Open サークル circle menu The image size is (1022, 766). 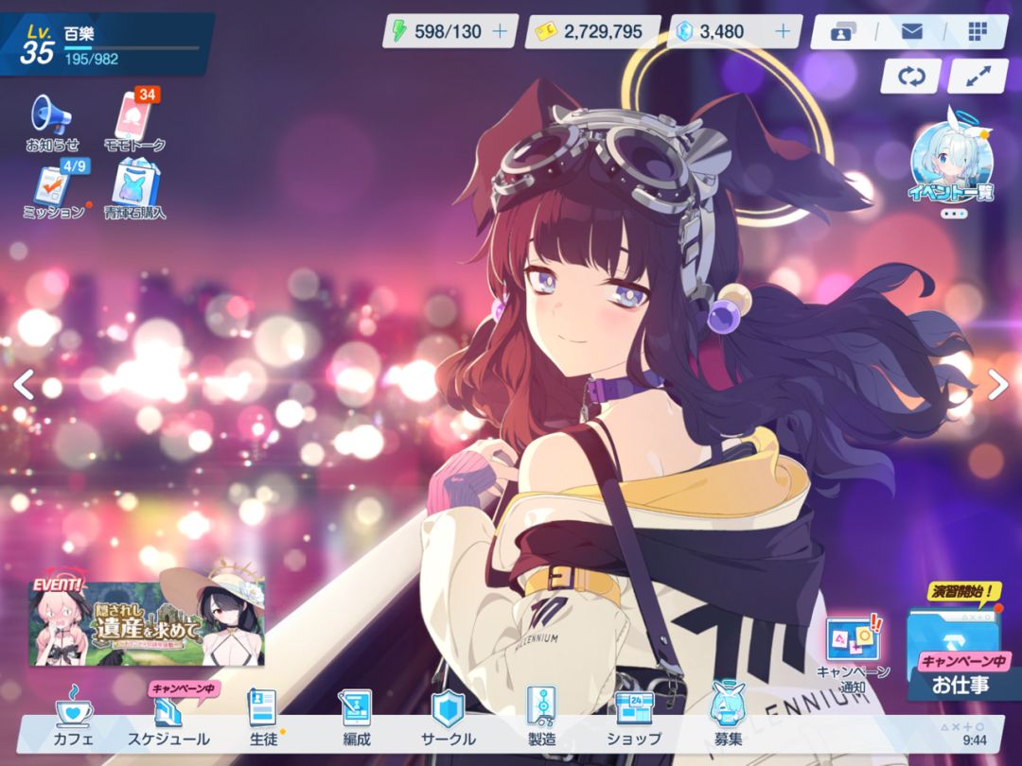click(x=449, y=717)
